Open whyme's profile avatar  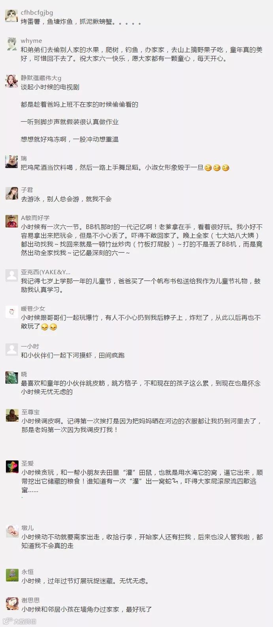pyautogui.click(x=11, y=44)
